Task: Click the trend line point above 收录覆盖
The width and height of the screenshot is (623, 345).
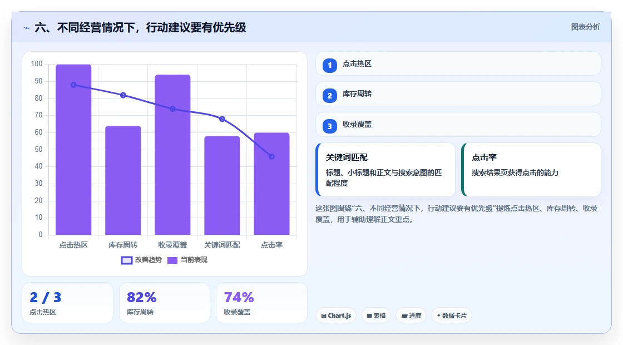Action: pyautogui.click(x=172, y=109)
